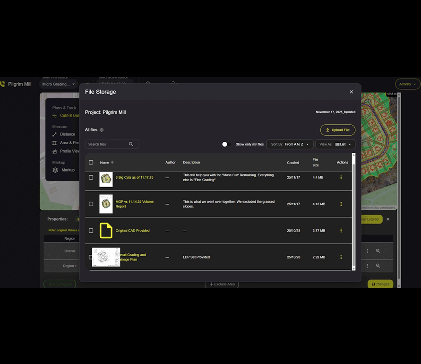Viewport: 421px width, 364px height.
Task: Open the Cut/Fill Balance tool
Action: click(x=66, y=114)
